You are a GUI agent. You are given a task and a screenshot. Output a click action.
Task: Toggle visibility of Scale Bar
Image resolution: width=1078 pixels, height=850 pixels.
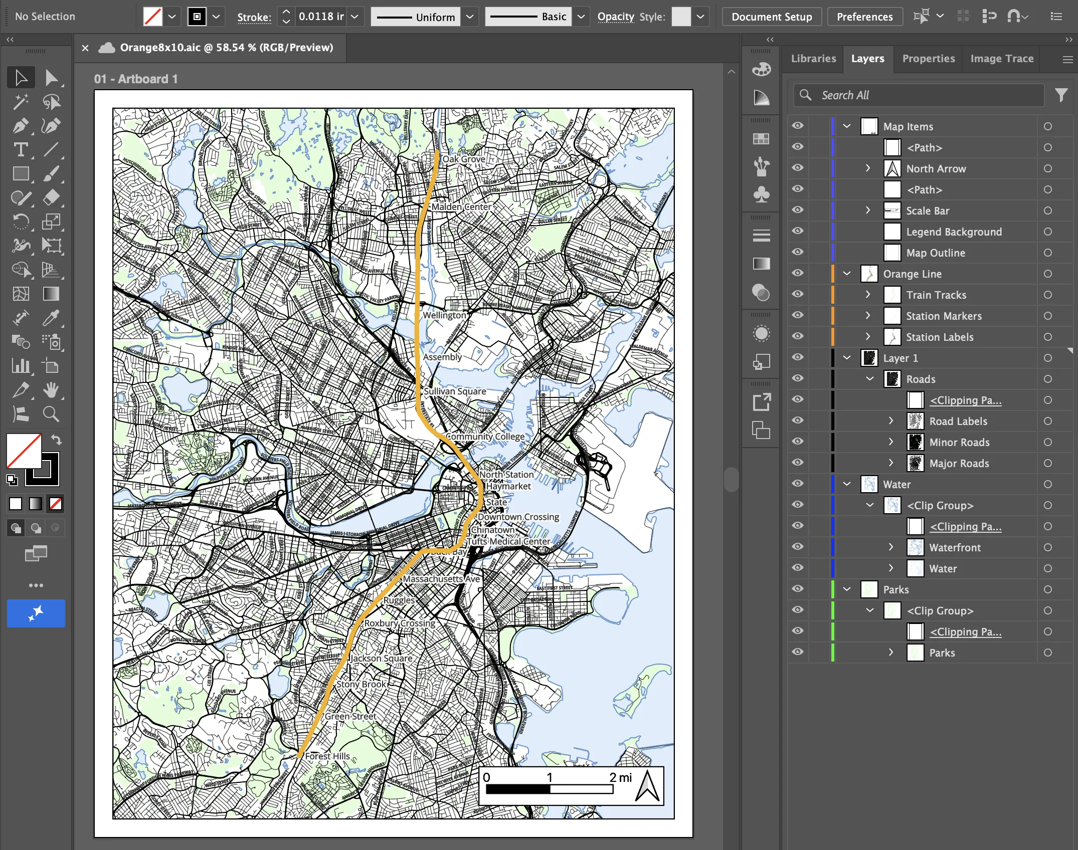798,210
